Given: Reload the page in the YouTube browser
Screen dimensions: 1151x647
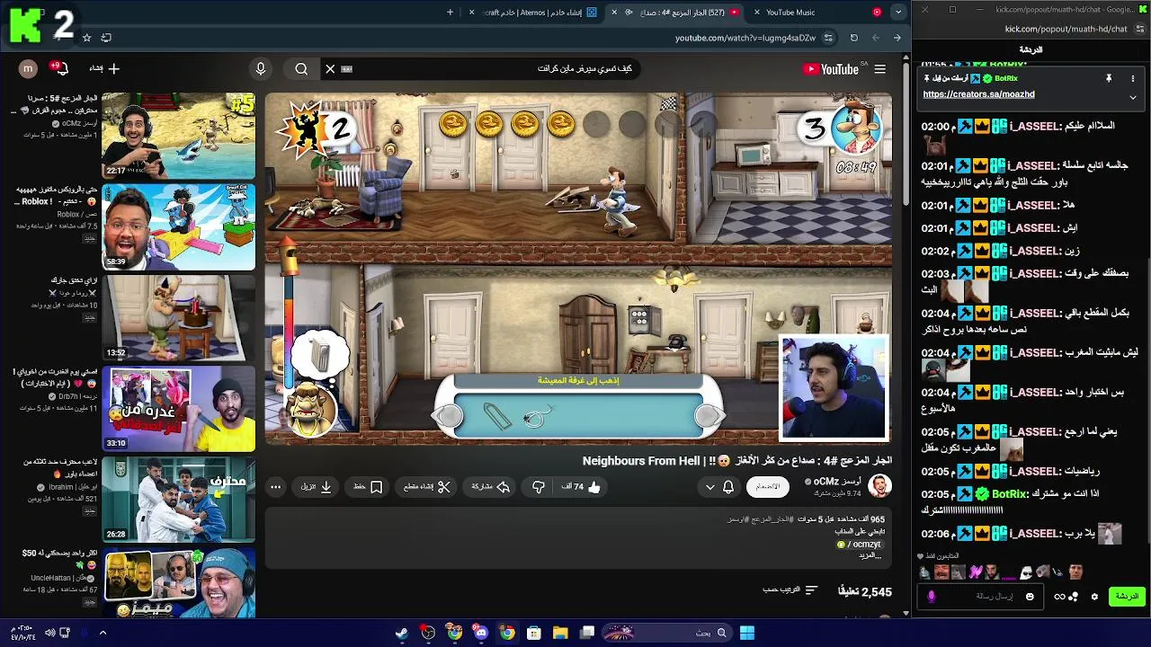Looking at the screenshot, I should click(x=853, y=38).
